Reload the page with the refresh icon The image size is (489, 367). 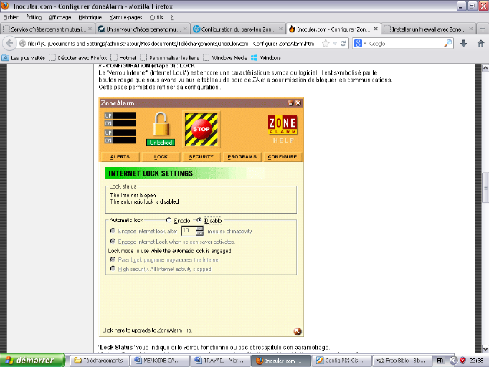(x=343, y=43)
